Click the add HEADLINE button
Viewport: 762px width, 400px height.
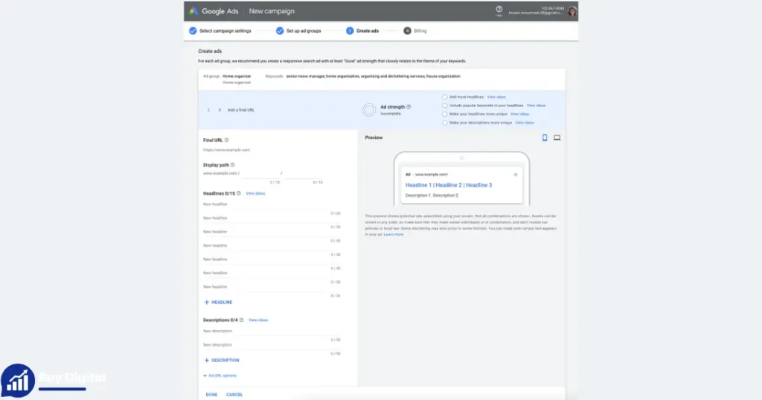(218, 303)
